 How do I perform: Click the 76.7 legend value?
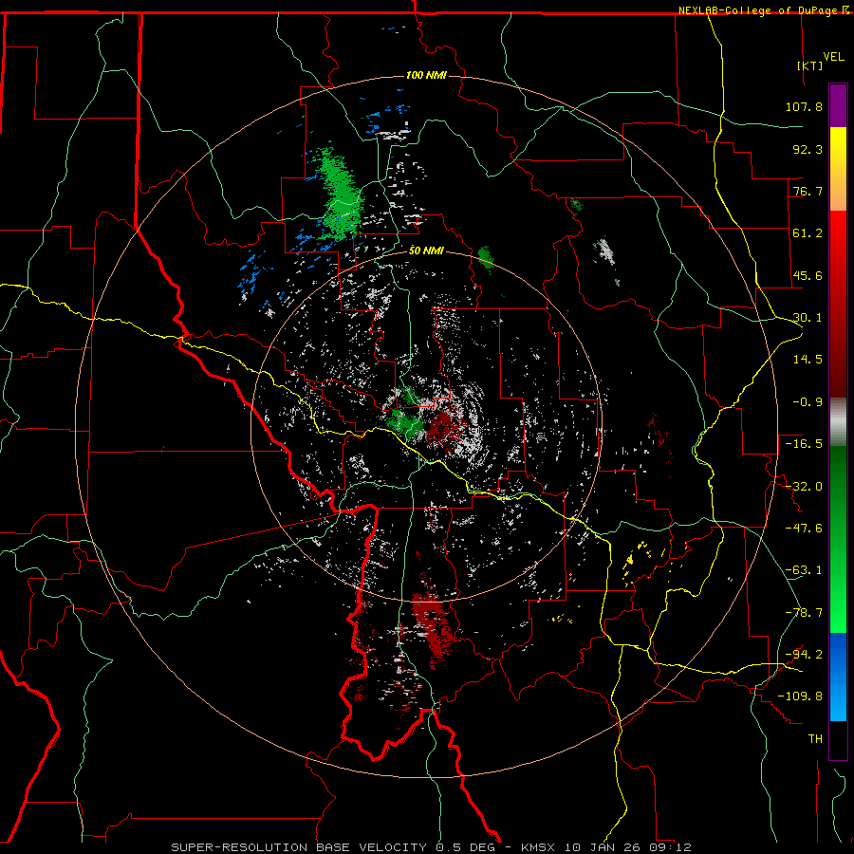pyautogui.click(x=808, y=191)
